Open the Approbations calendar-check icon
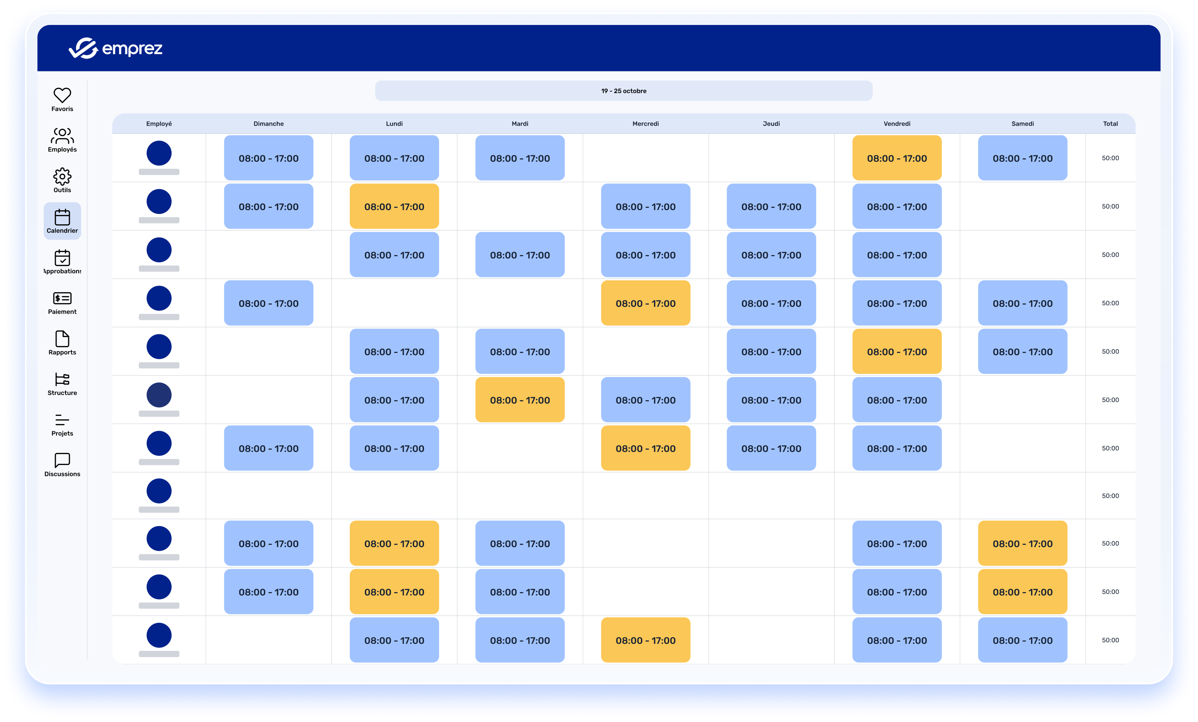This screenshot has width=1198, height=722. tap(62, 258)
